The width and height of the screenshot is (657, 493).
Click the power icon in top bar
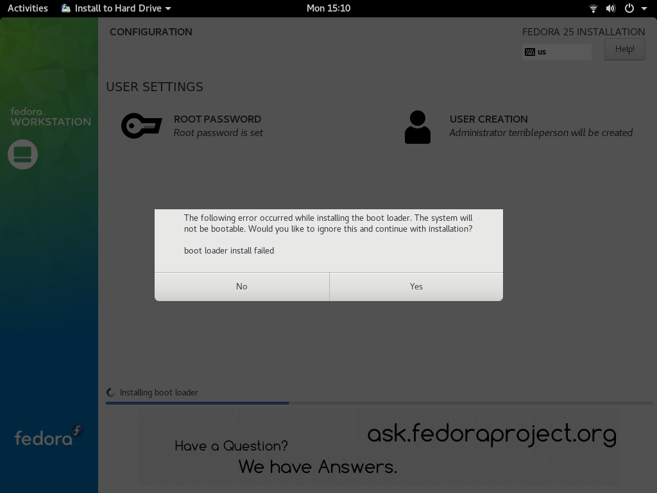(629, 8)
